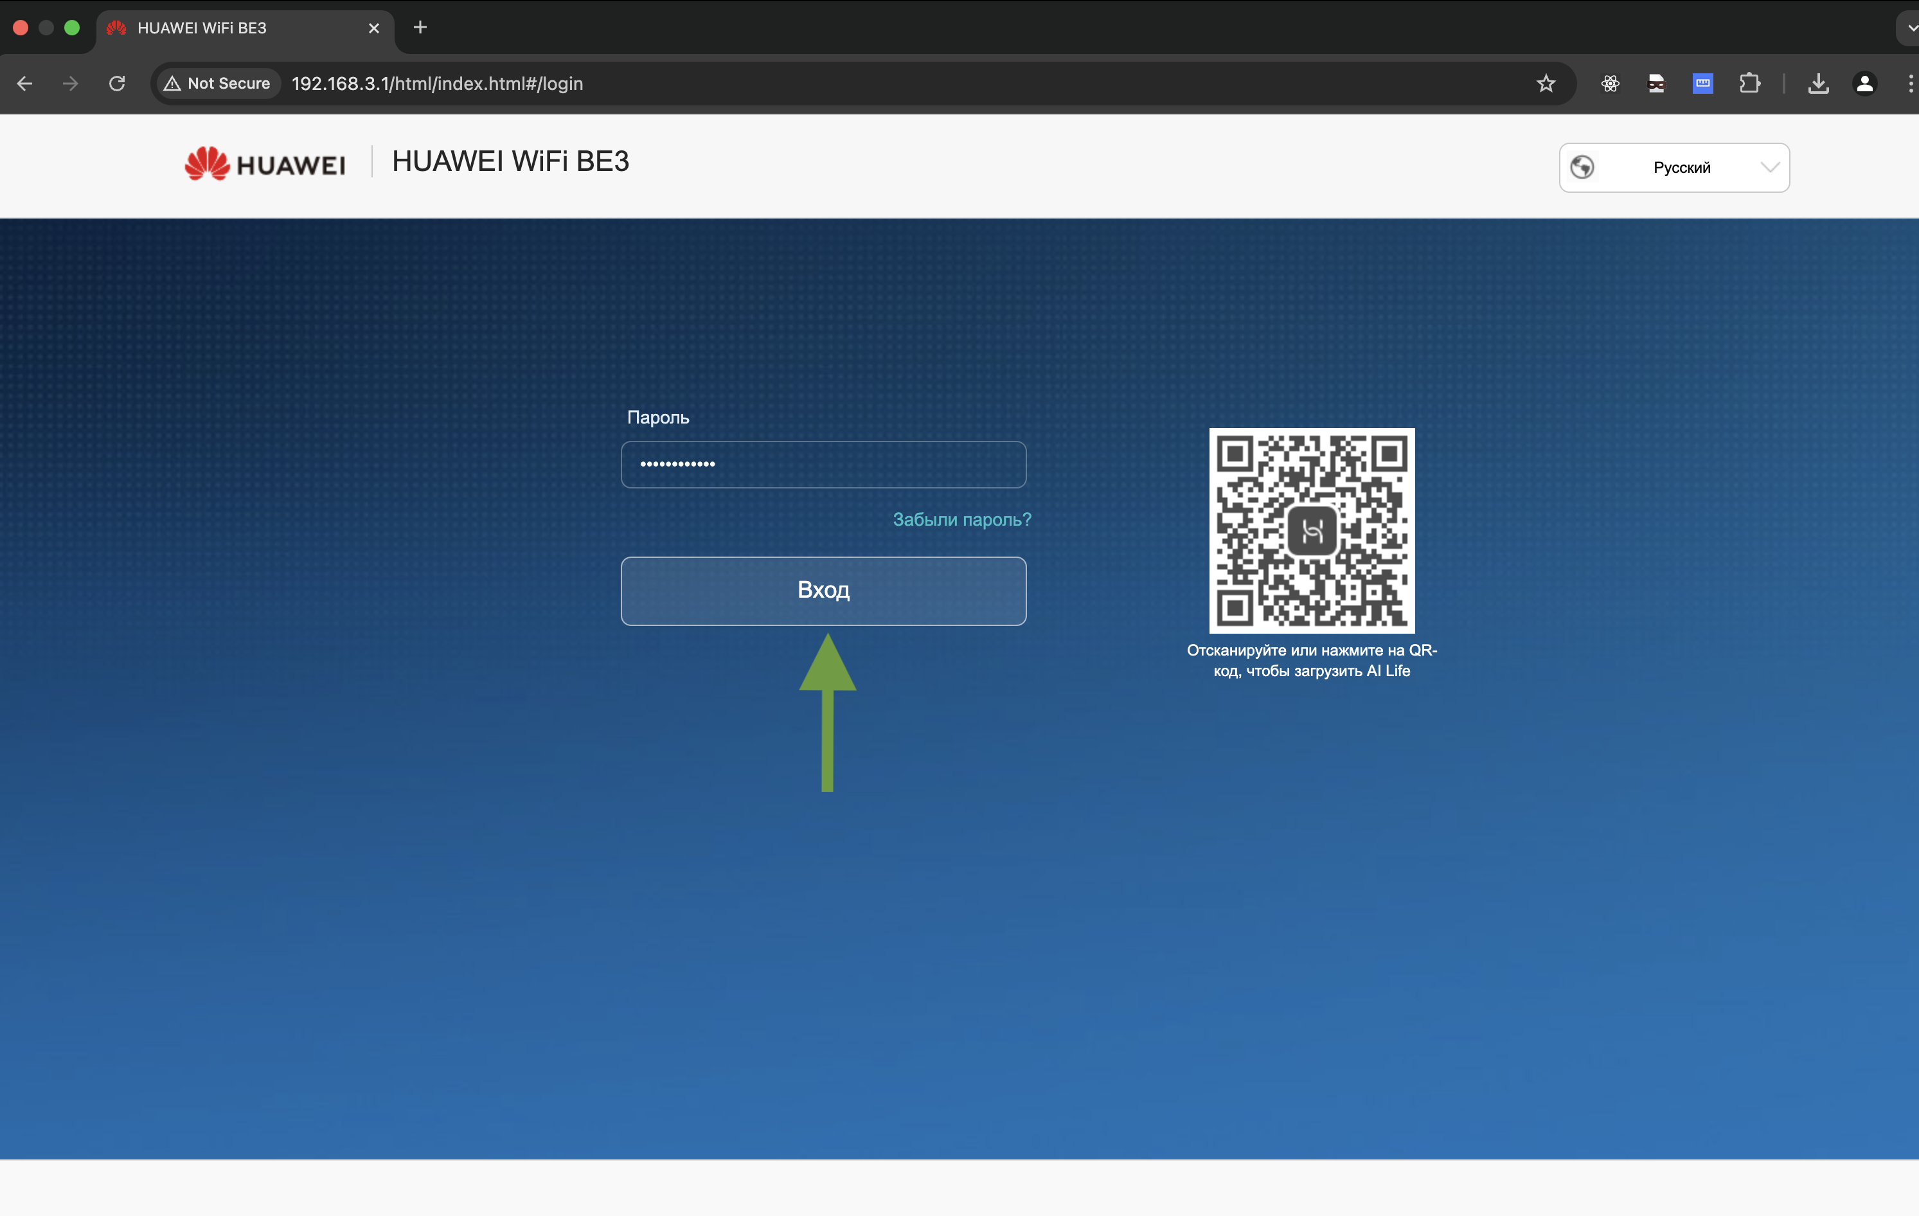Click the AI Life QR code
Screen dimensions: 1919x1216
pos(1311,531)
